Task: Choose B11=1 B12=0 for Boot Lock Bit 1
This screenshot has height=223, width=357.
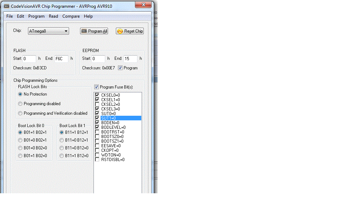Action: pyautogui.click(x=62, y=156)
